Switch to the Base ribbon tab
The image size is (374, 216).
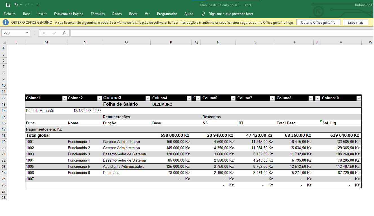pos(27,14)
